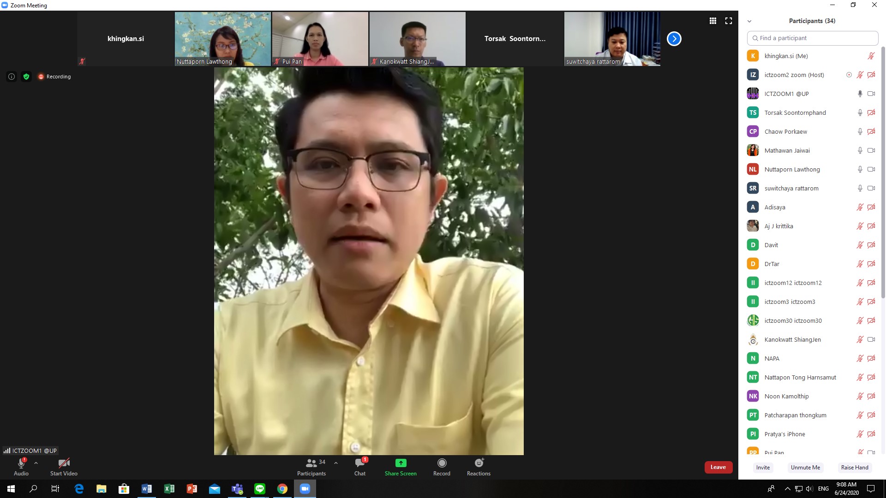Screen dimensions: 886x498
Task: Select suwitchaya rattarom video thumbnail
Action: (x=612, y=39)
